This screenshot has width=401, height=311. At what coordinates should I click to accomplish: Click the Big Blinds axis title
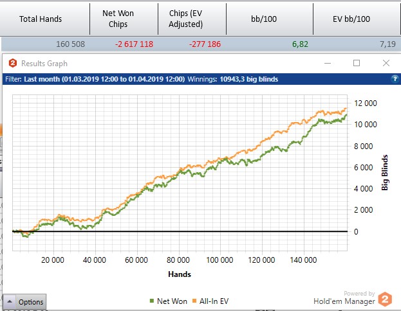click(x=385, y=173)
